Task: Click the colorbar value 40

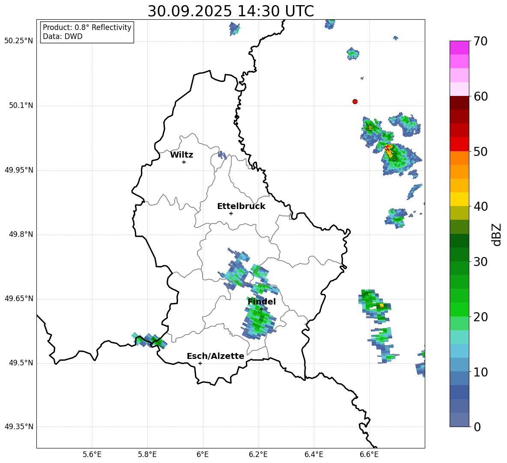Action: pos(481,206)
